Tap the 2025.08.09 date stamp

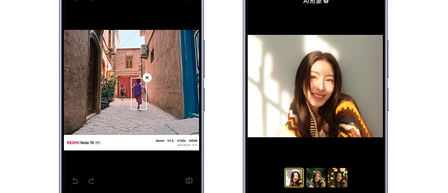pyautogui.click(x=183, y=145)
